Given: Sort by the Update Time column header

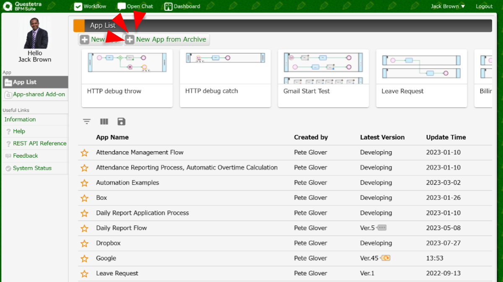Looking at the screenshot, I should (446, 137).
